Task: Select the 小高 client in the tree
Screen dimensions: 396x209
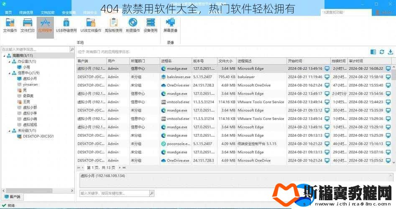Action: point(26,67)
